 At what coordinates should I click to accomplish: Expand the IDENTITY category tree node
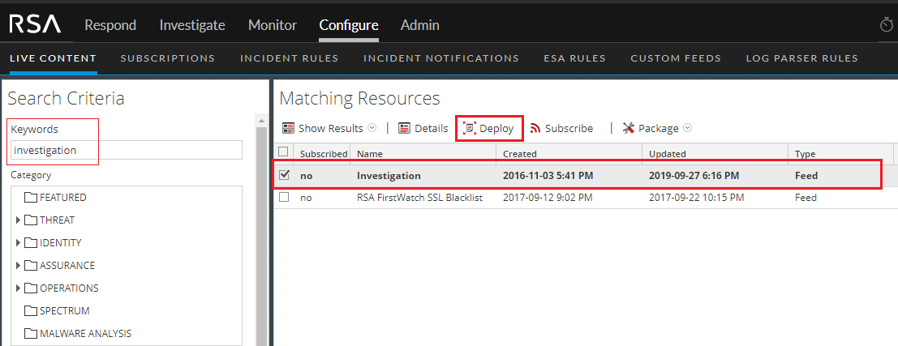point(19,242)
